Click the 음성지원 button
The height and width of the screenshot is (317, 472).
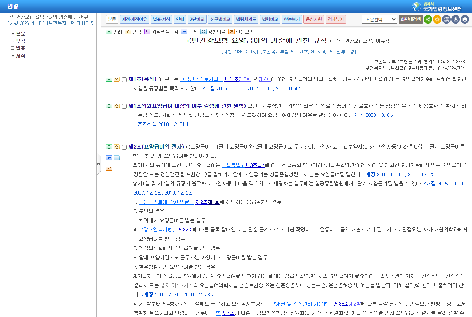(x=314, y=19)
